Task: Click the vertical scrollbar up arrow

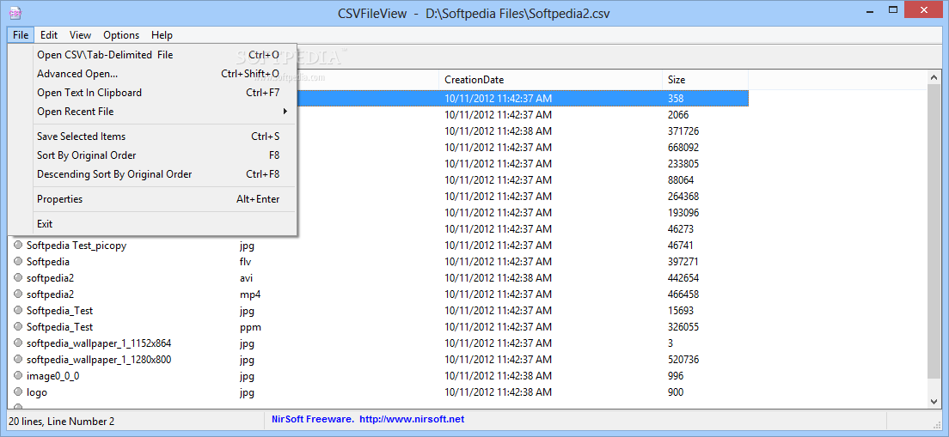Action: pos(934,76)
